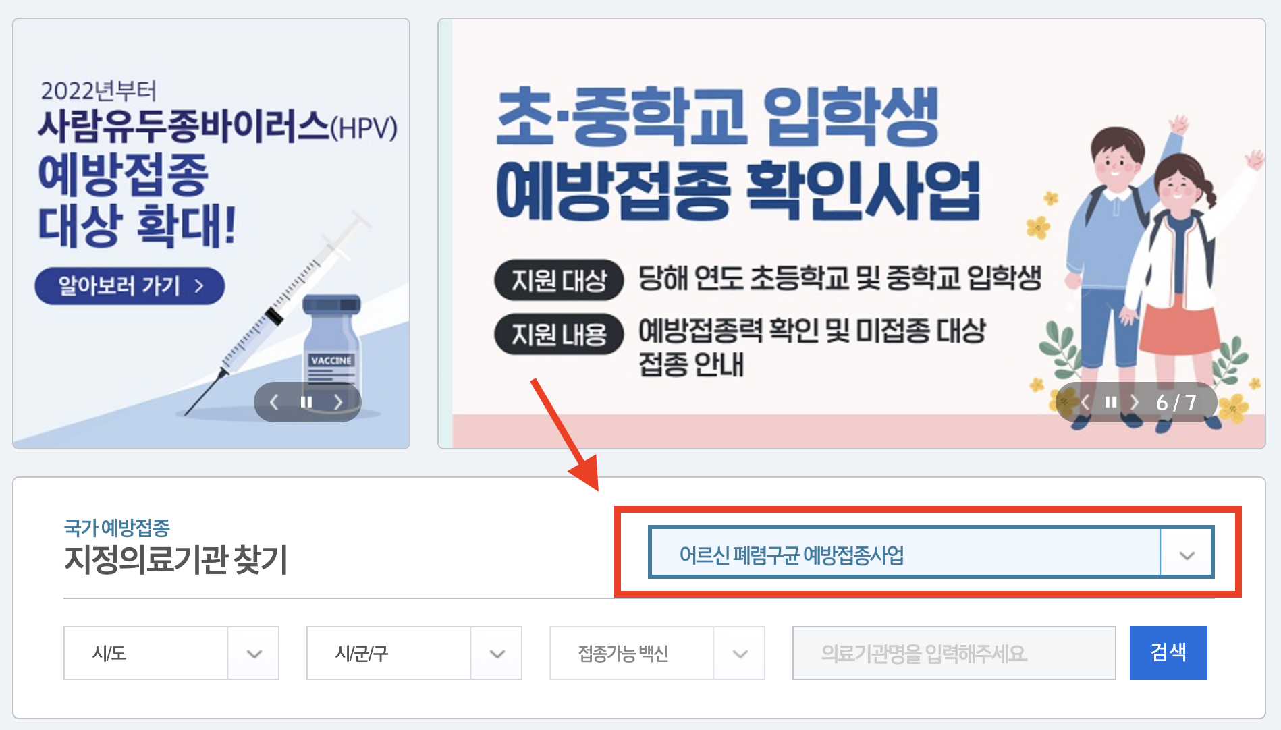The width and height of the screenshot is (1281, 730).
Task: Show previous slide in HPV banner
Action: 274,402
